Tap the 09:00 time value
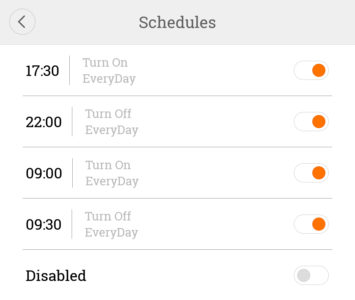The width and height of the screenshot is (355, 300). pyautogui.click(x=44, y=173)
